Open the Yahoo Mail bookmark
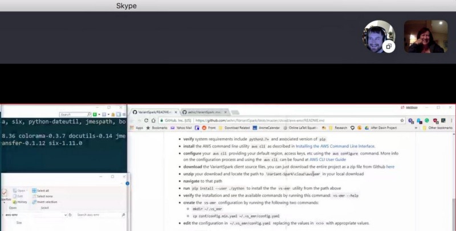Image resolution: width=456 pixels, height=231 pixels. click(x=181, y=127)
